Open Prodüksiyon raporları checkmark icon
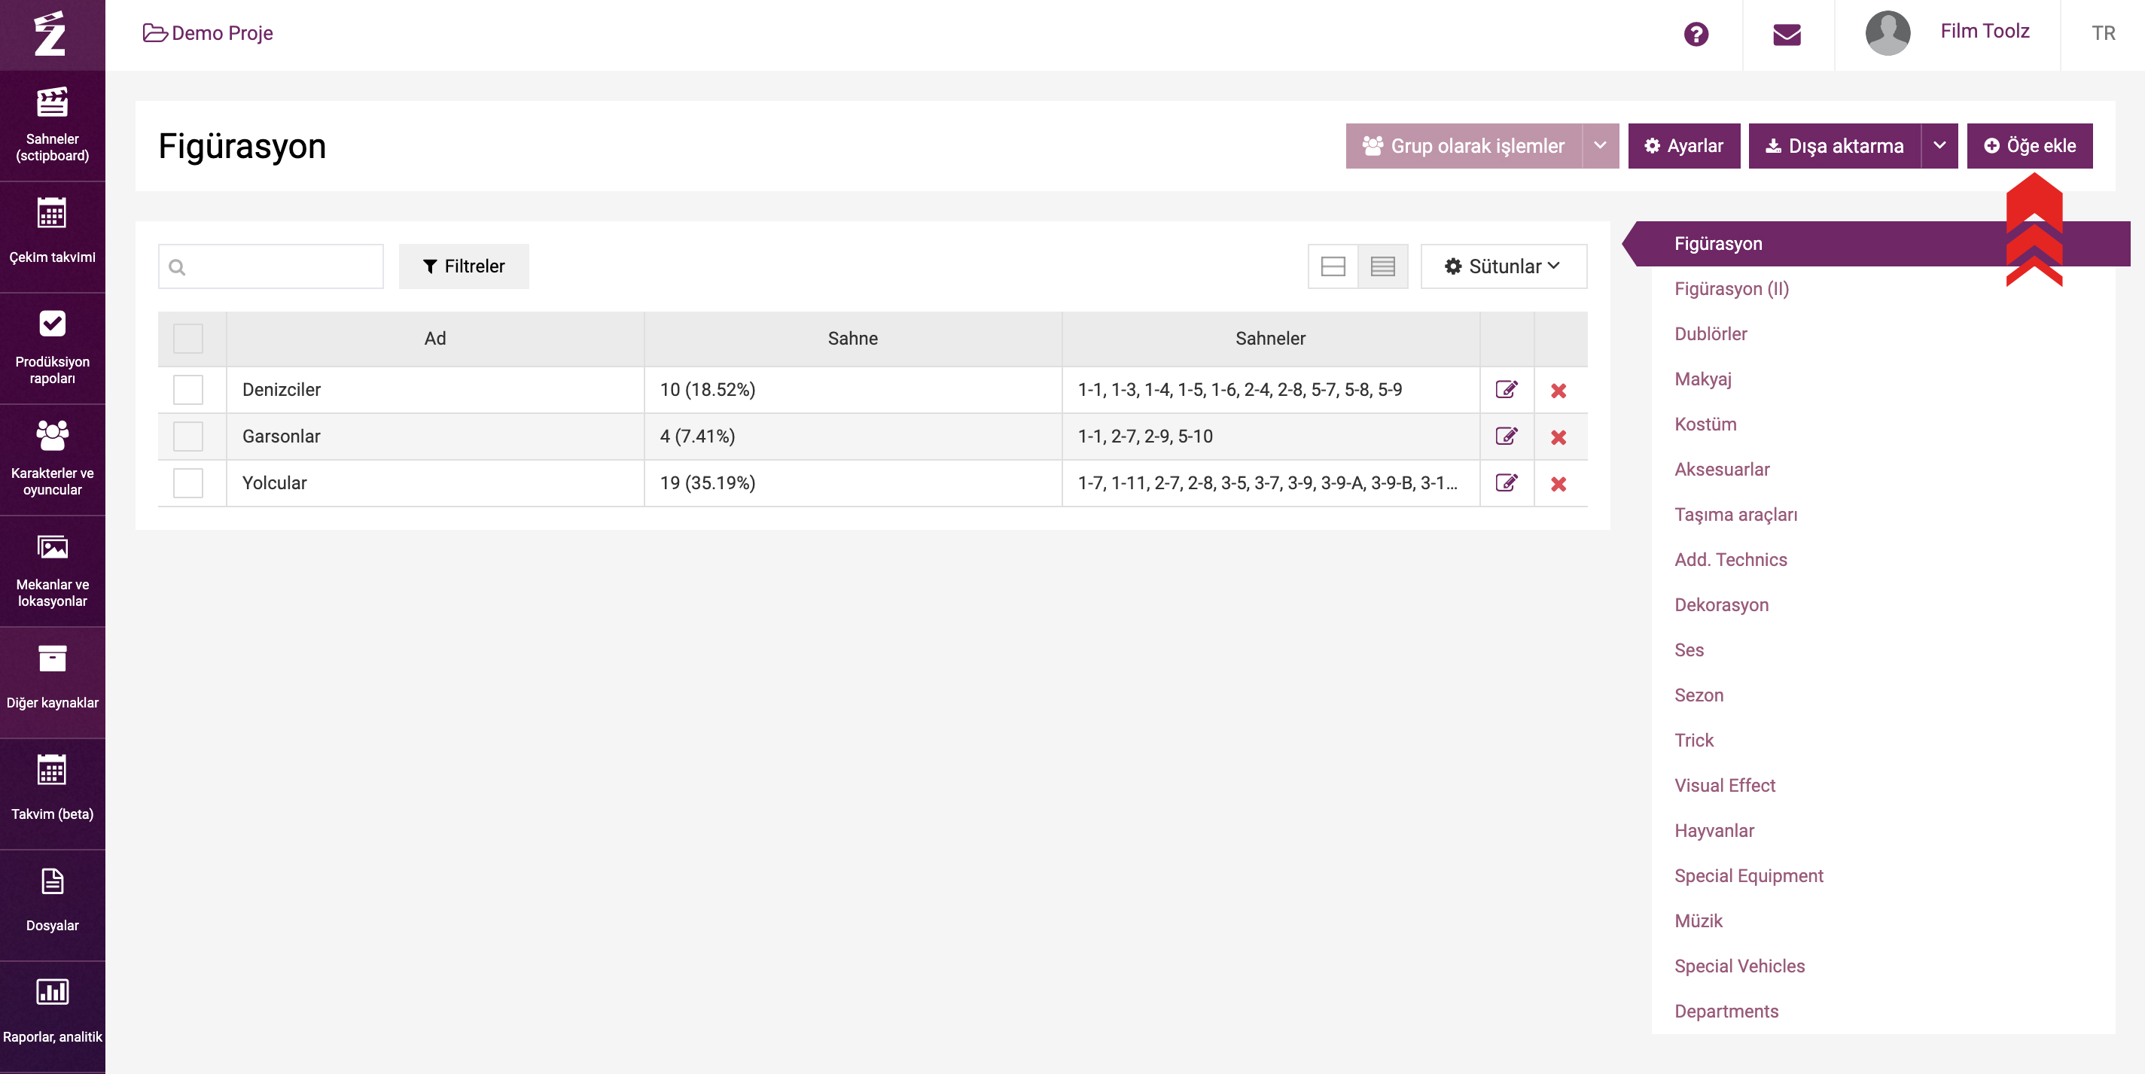 tap(52, 323)
